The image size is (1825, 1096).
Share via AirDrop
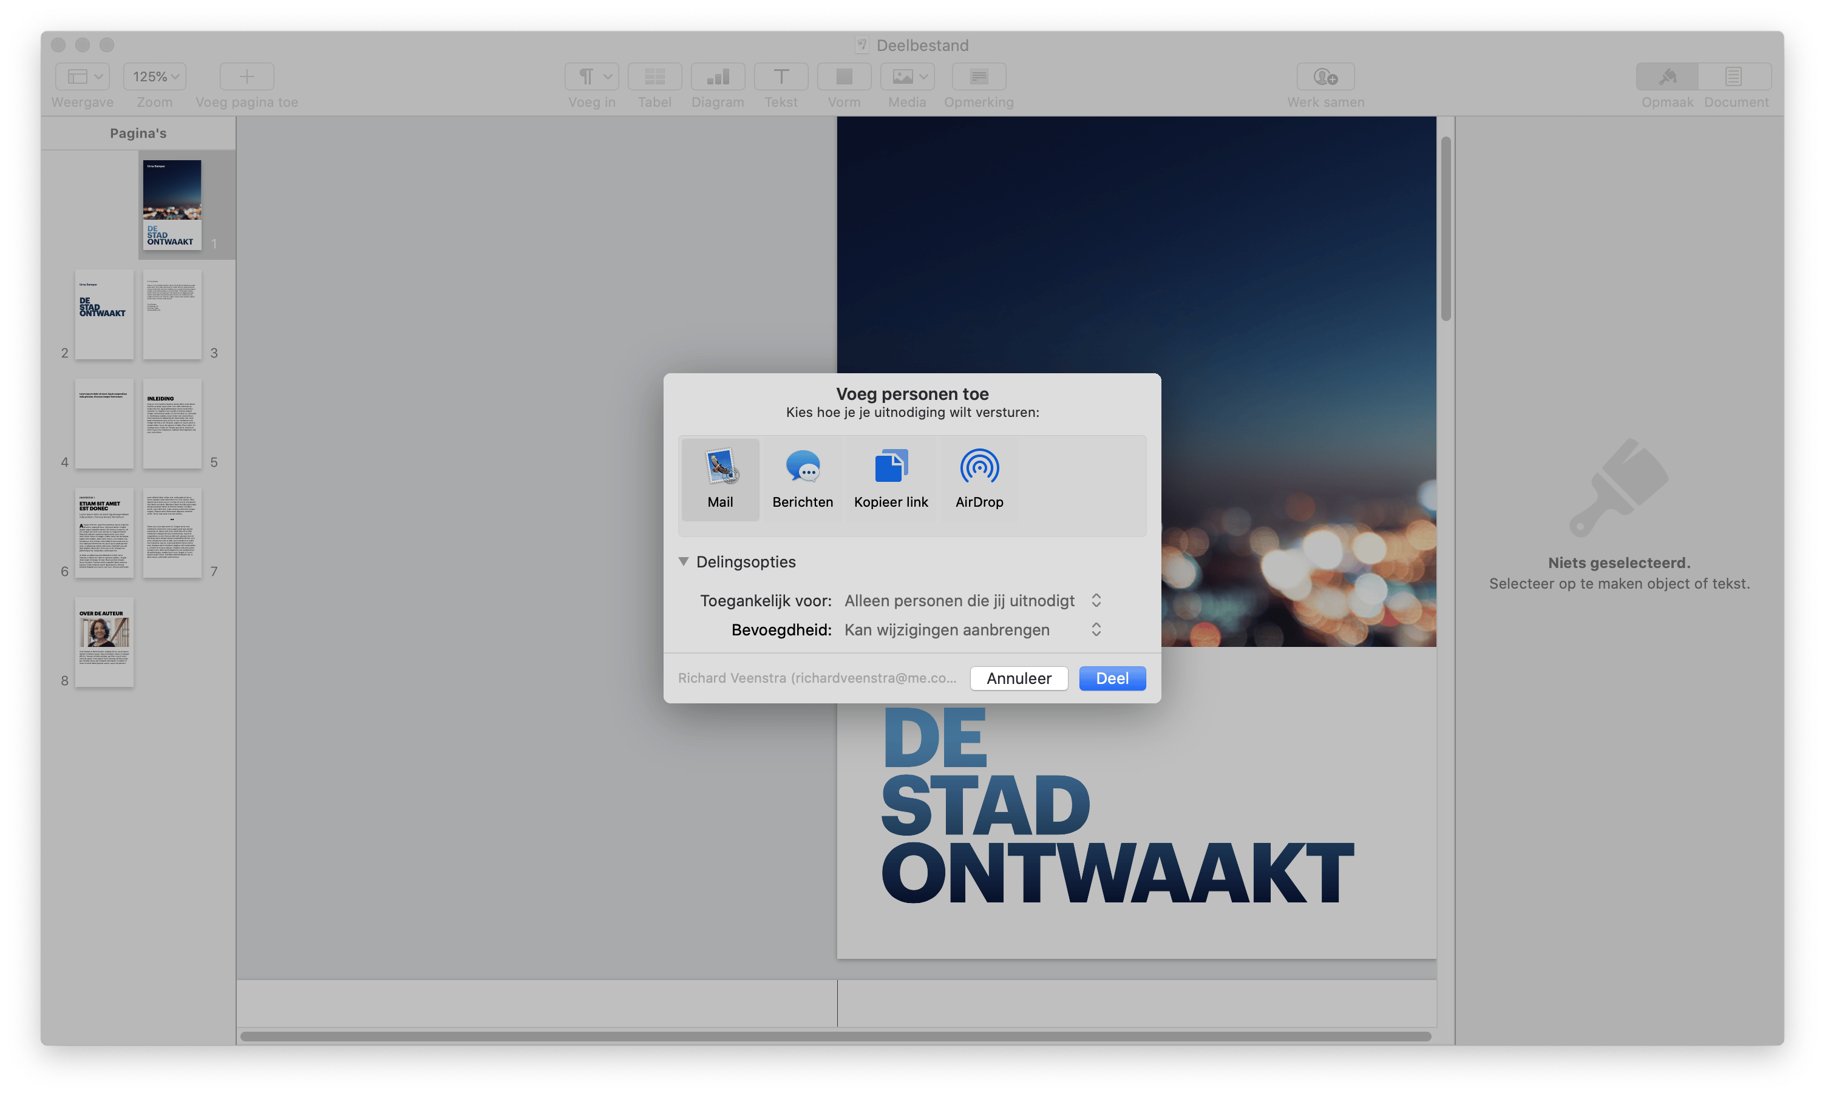click(x=979, y=479)
